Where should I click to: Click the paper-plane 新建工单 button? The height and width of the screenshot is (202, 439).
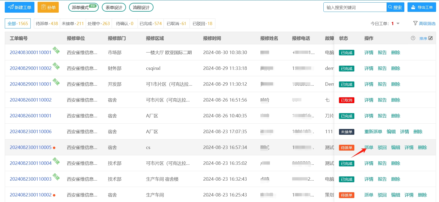point(20,7)
